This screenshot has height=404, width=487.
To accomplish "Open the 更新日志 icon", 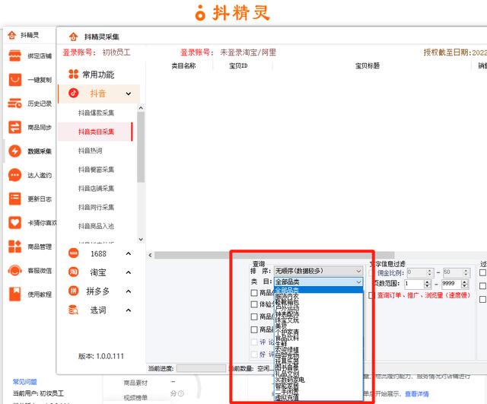I will point(14,199).
